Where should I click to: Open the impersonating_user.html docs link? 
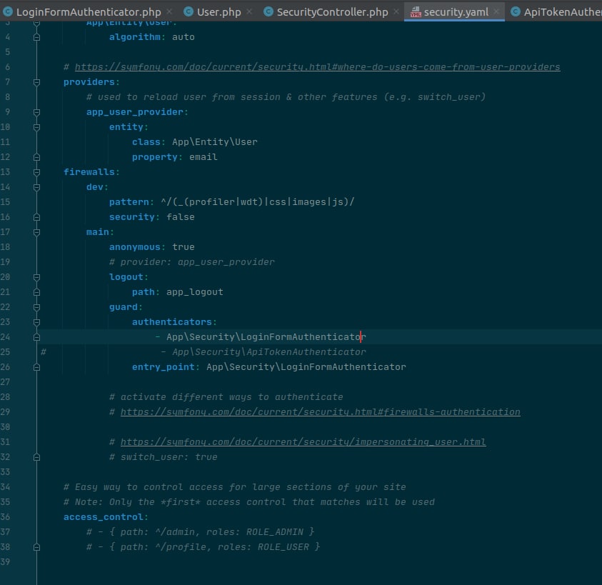[x=303, y=441]
